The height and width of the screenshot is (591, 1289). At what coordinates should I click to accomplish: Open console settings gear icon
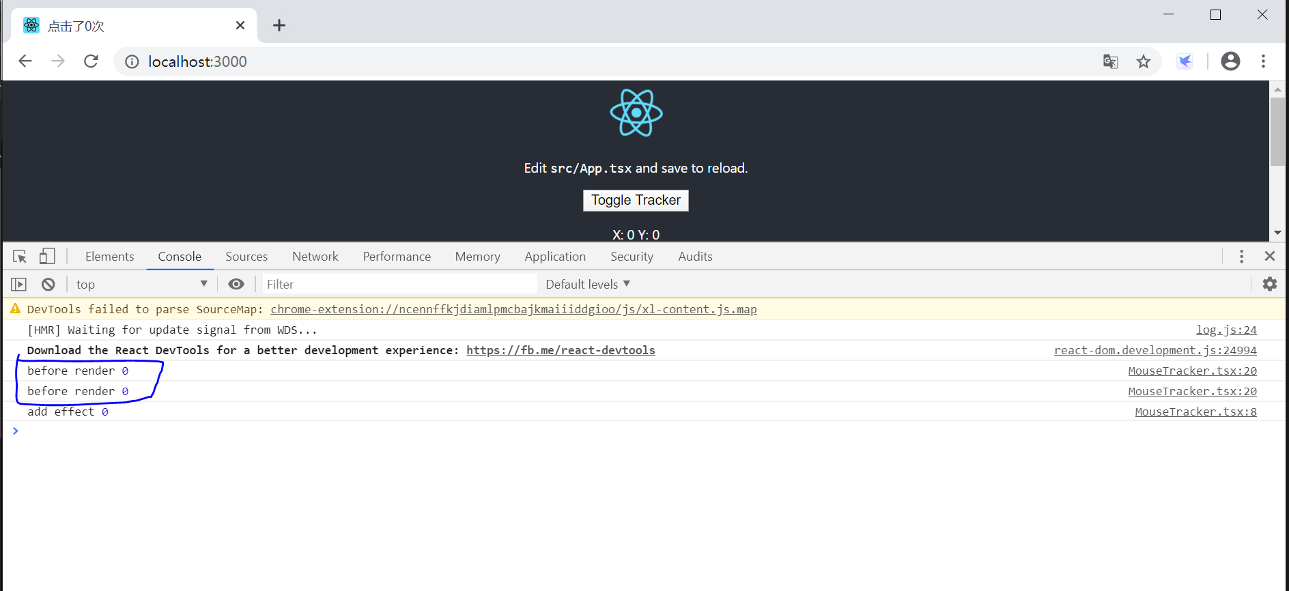pyautogui.click(x=1269, y=285)
